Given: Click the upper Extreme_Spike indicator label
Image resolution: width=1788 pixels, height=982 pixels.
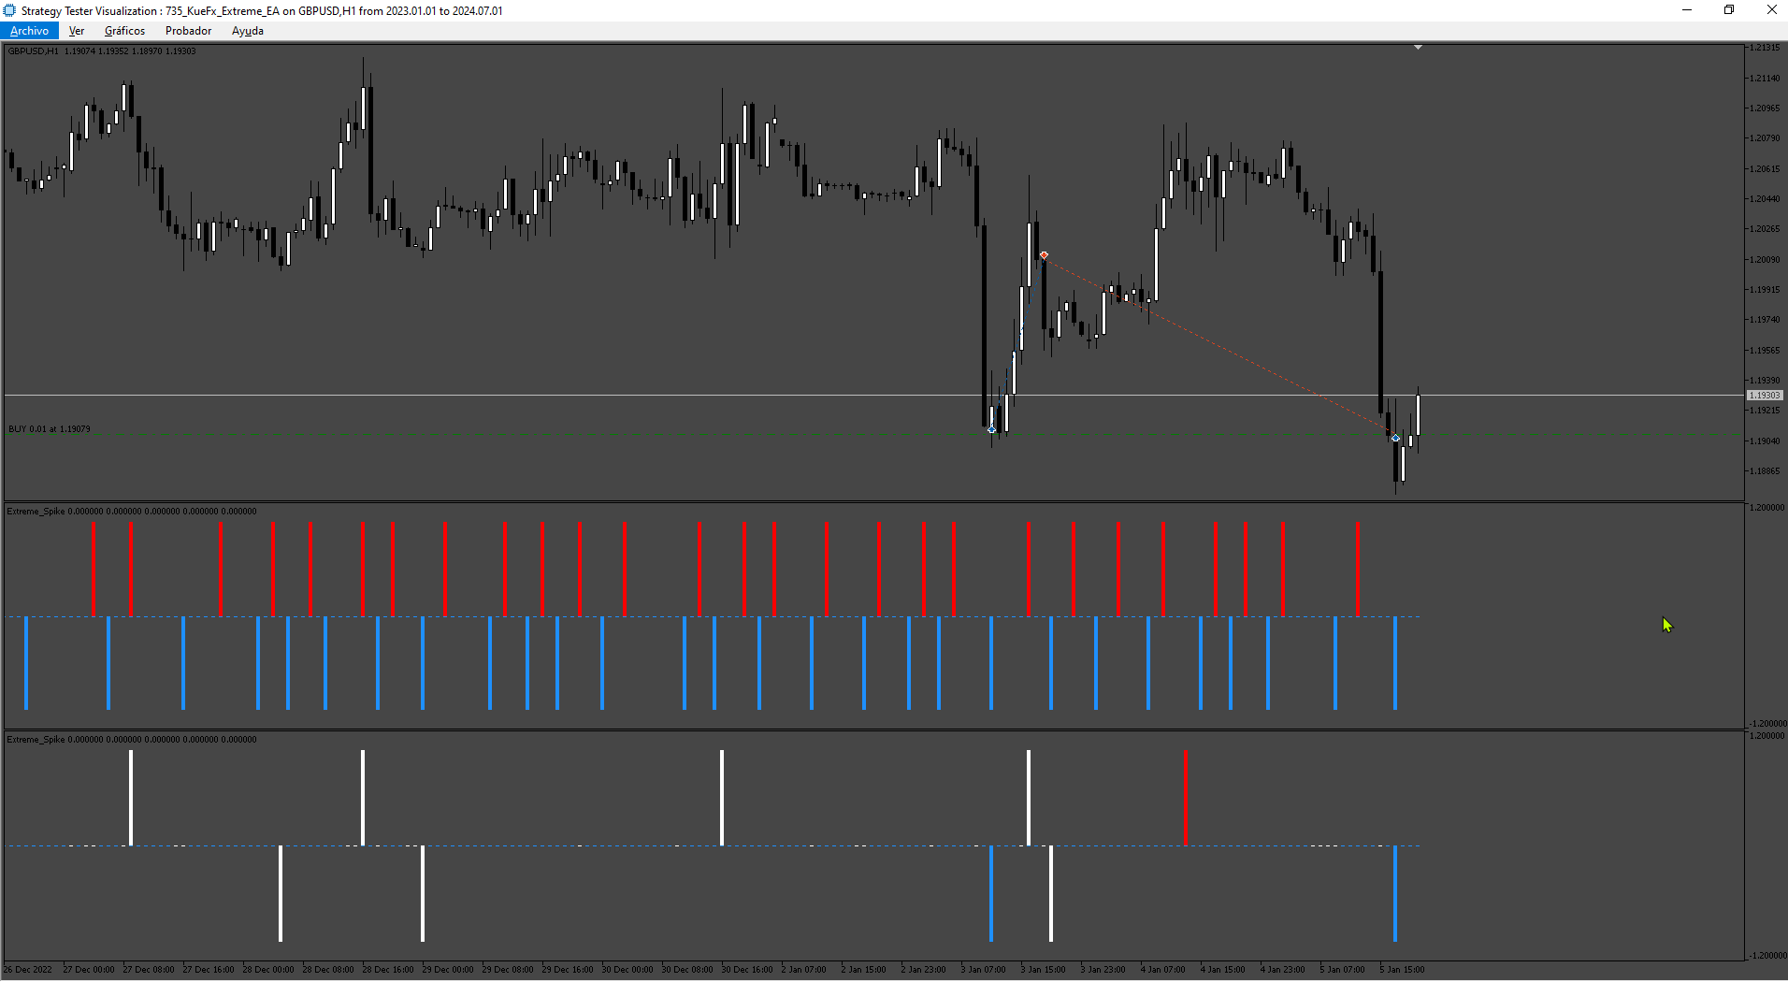Looking at the screenshot, I should tap(132, 512).
